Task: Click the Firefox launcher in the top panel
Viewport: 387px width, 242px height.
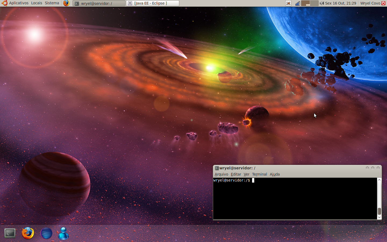Action: 66,3
